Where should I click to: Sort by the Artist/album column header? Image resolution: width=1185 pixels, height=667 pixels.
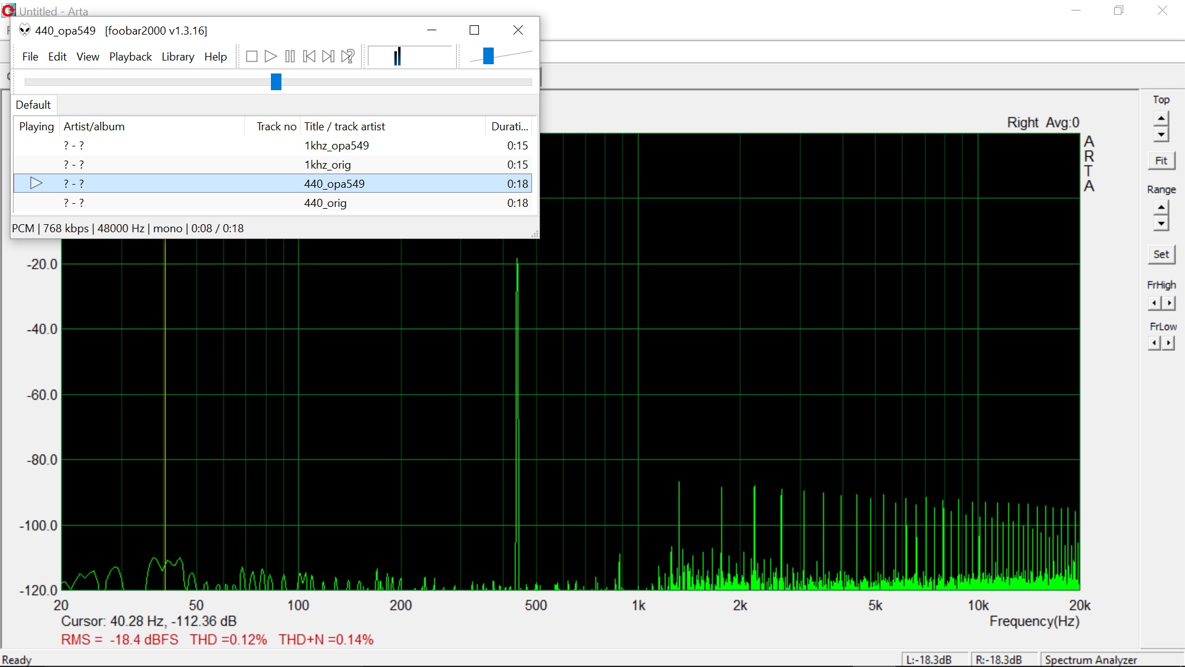tap(152, 127)
